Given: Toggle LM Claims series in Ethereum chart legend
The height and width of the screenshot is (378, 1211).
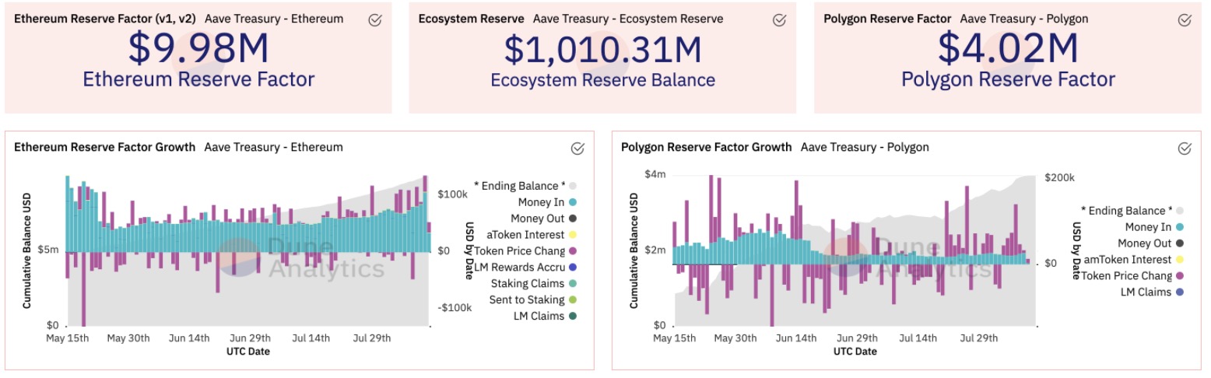Looking at the screenshot, I should click(545, 316).
